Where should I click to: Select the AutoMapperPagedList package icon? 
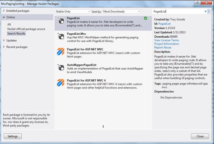61,67
